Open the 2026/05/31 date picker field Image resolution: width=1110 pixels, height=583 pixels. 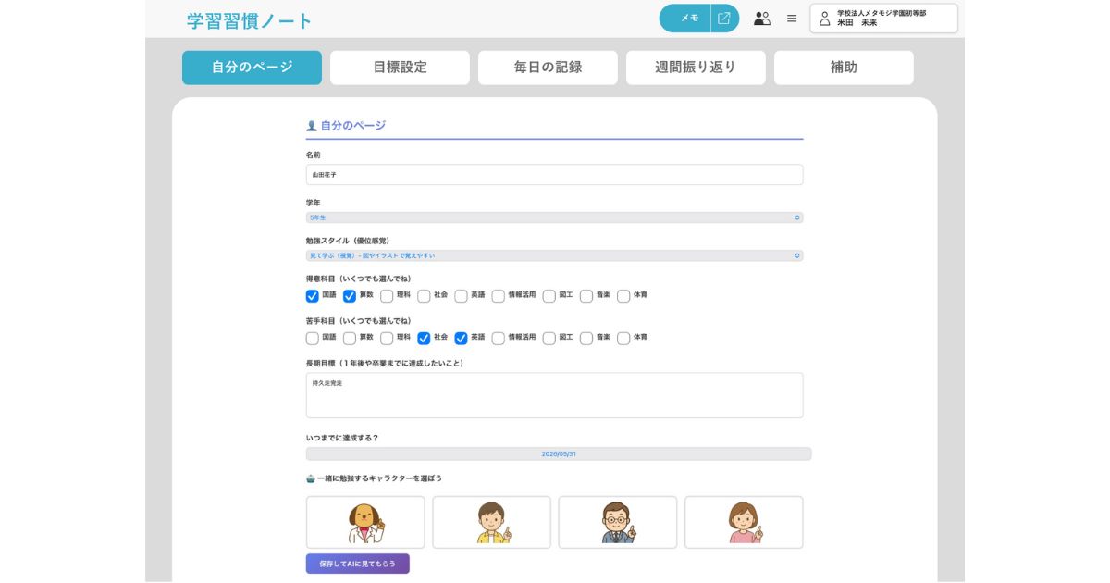coord(555,453)
